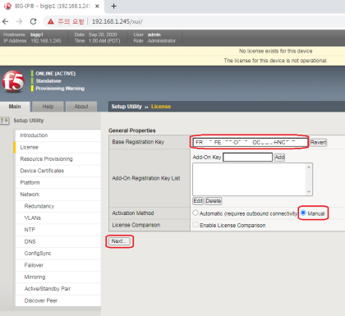The width and height of the screenshot is (345, 316).
Task: Switch to the Main tab
Action: click(15, 107)
